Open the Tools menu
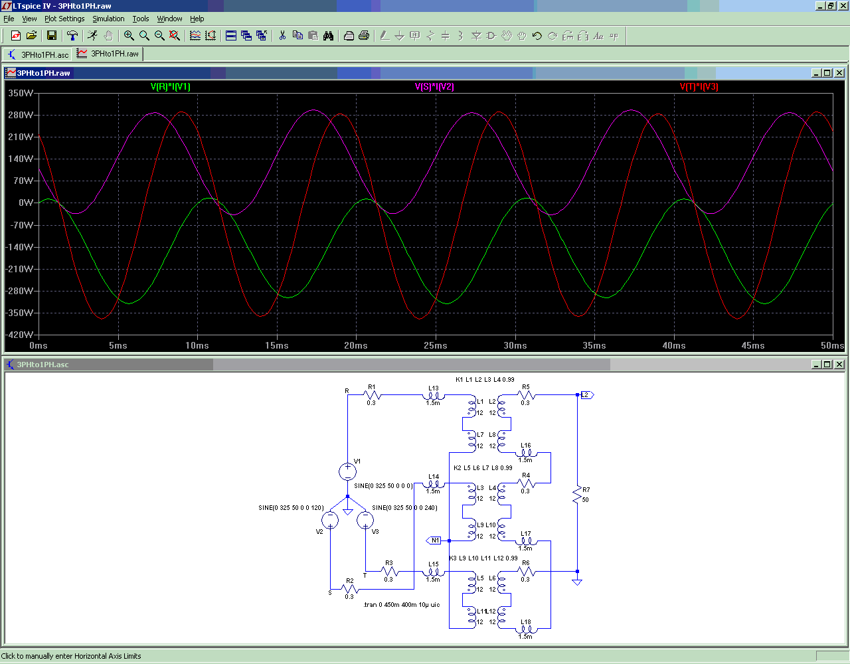This screenshot has height=664, width=850. pos(141,19)
